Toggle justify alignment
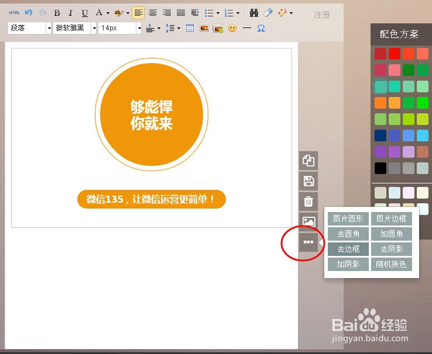432x354 pixels. [181, 13]
